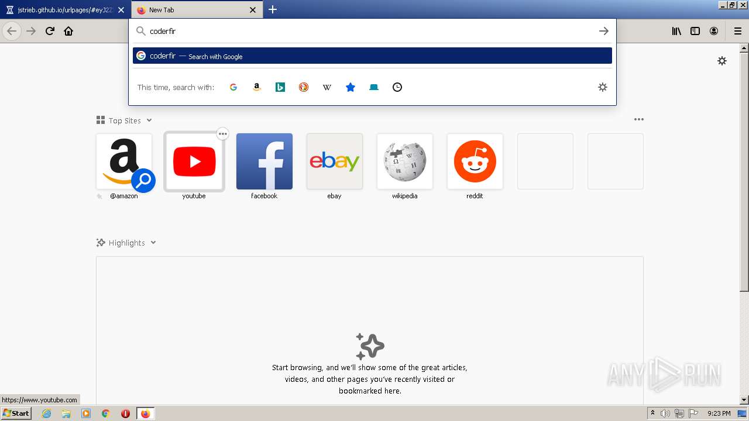
Task: Customize the New Tab page with the gear
Action: tap(722, 61)
